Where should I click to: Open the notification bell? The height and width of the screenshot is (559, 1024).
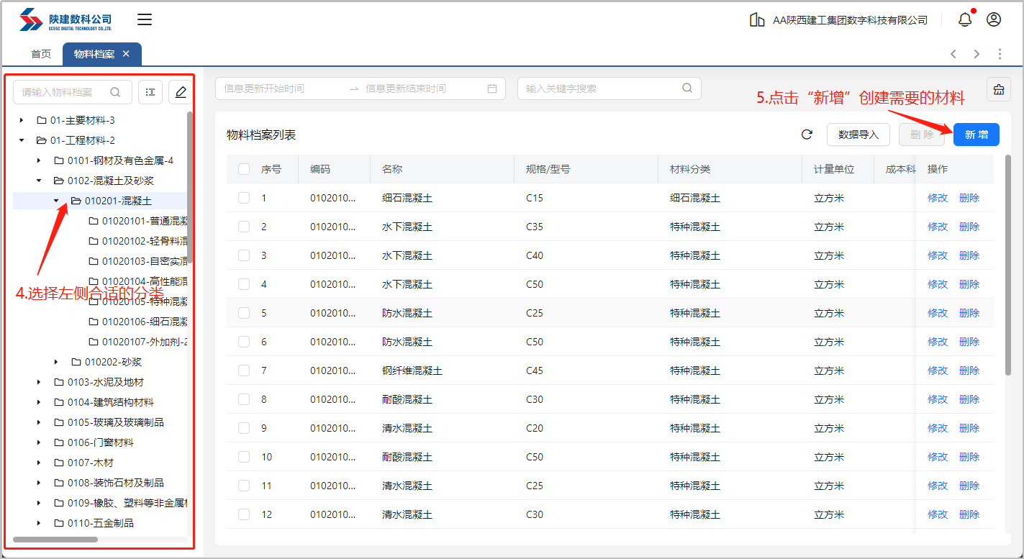[965, 19]
